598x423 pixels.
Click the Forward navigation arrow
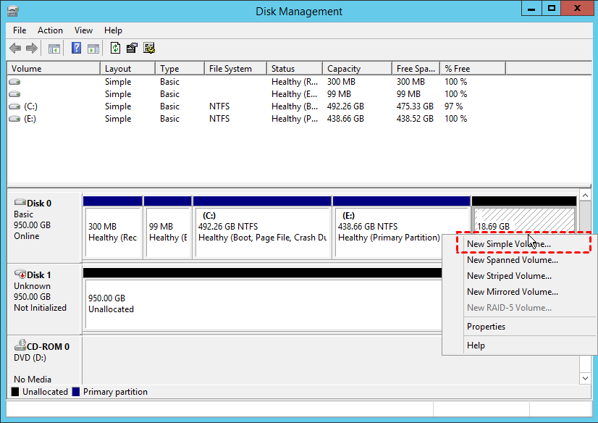(33, 48)
